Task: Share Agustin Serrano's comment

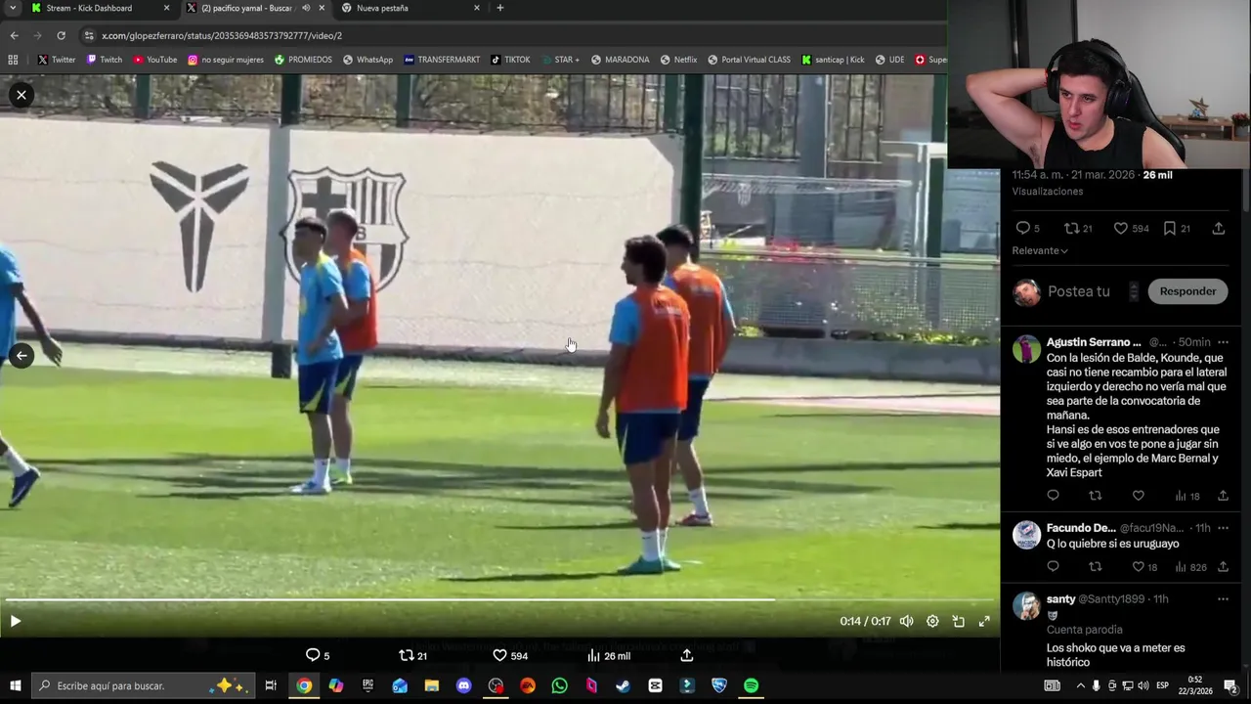Action: tap(1223, 496)
